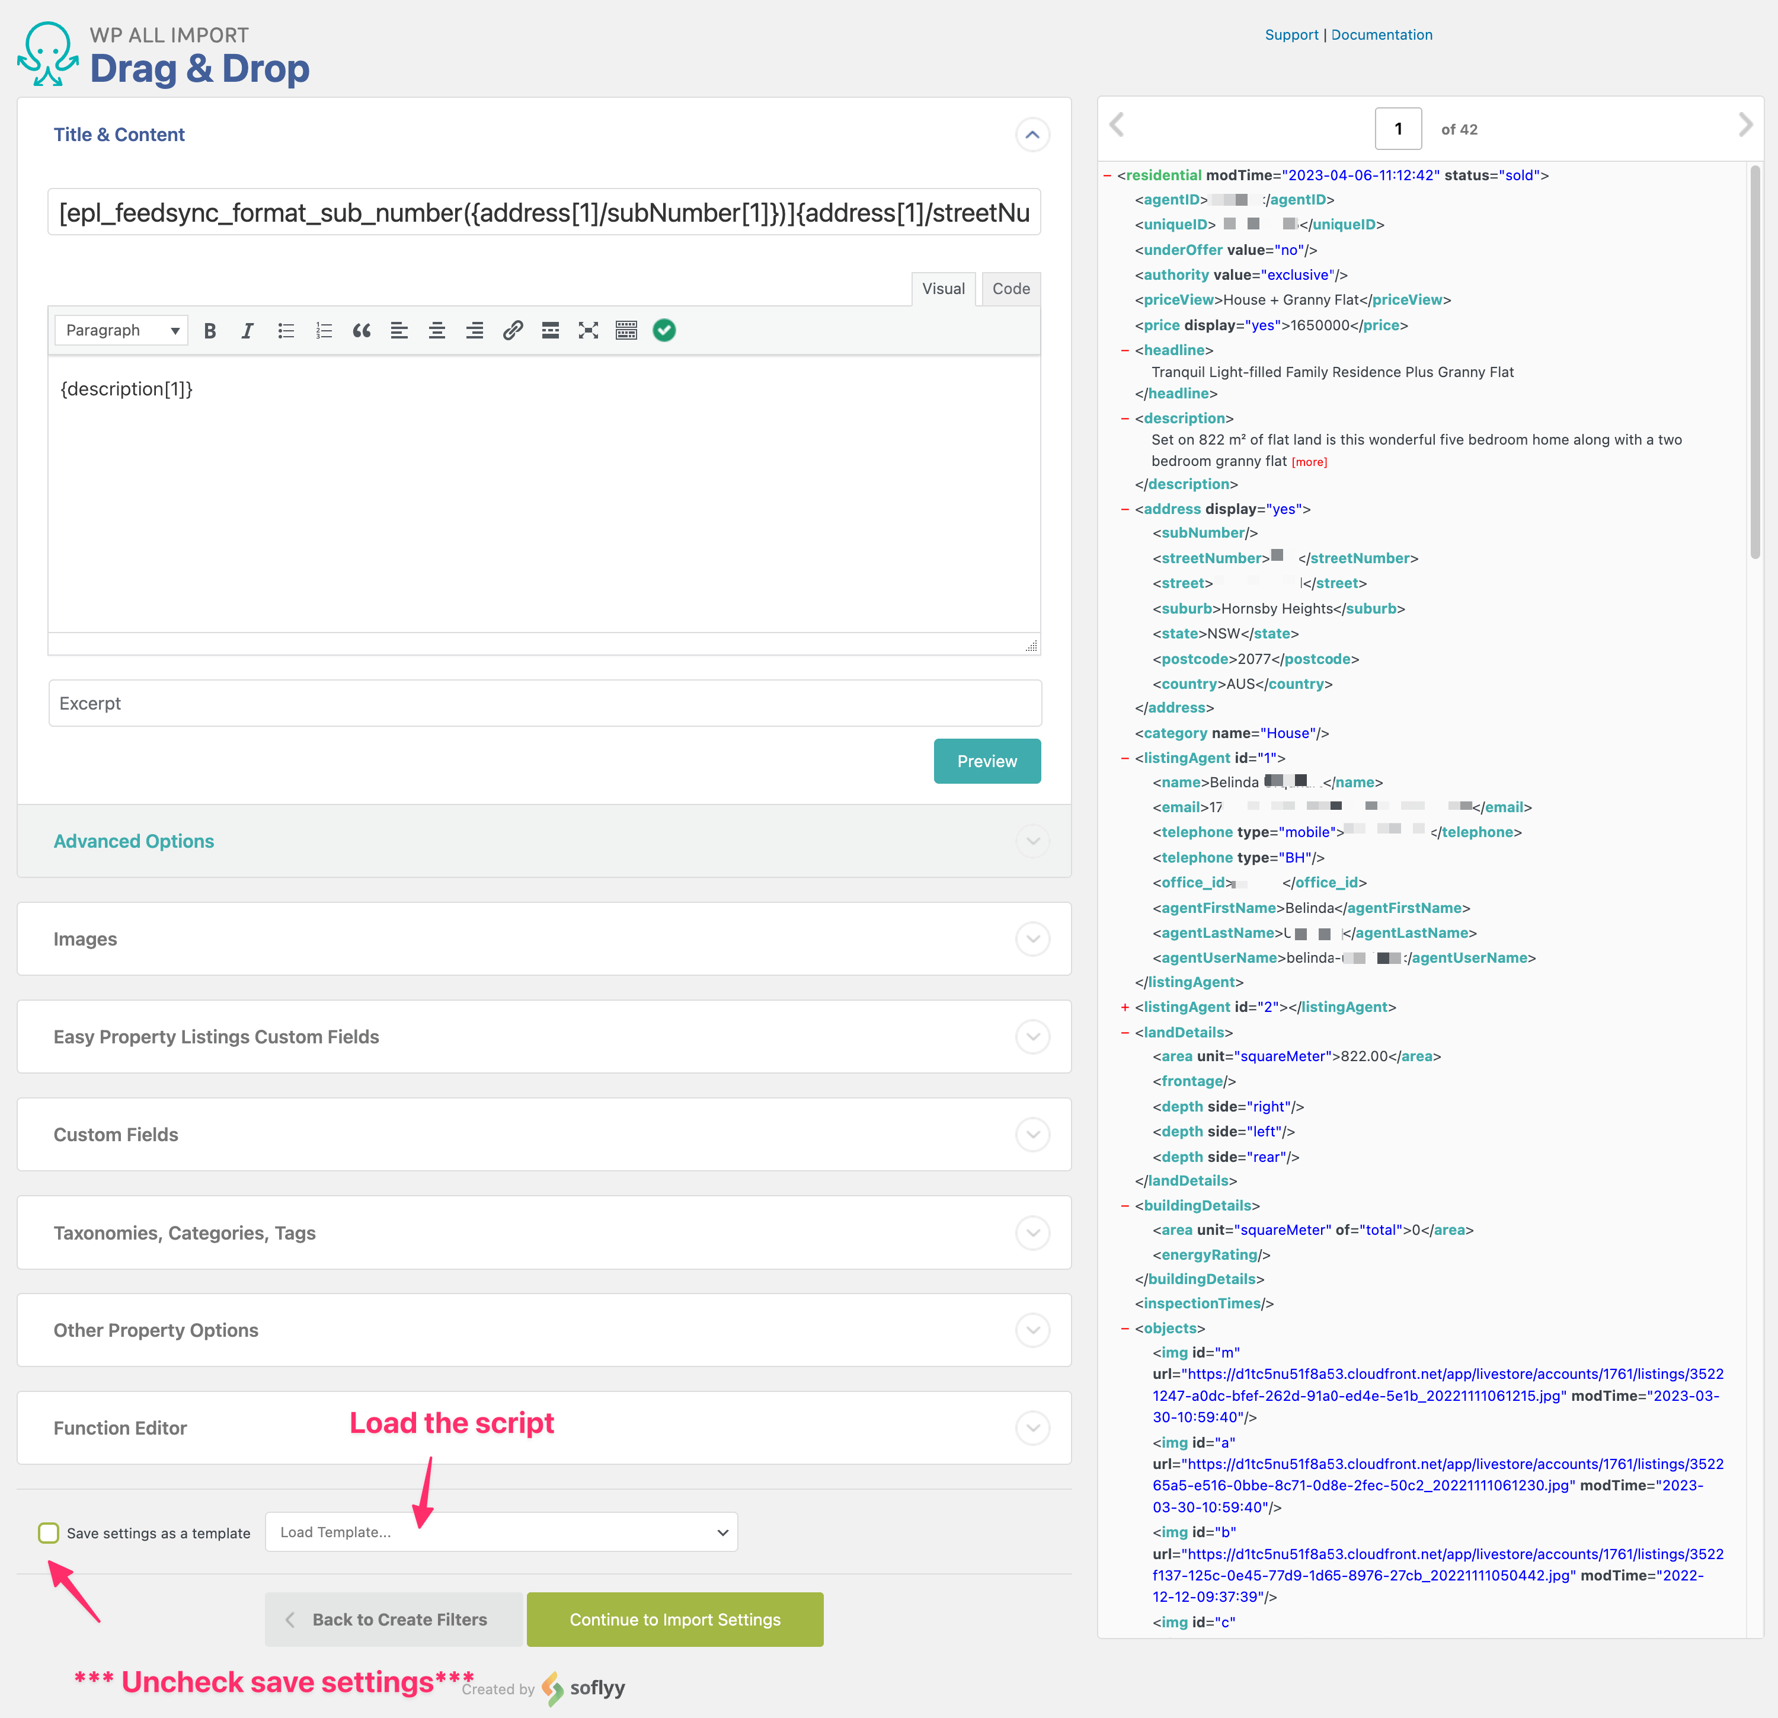Insert a numbered list

pyautogui.click(x=324, y=330)
